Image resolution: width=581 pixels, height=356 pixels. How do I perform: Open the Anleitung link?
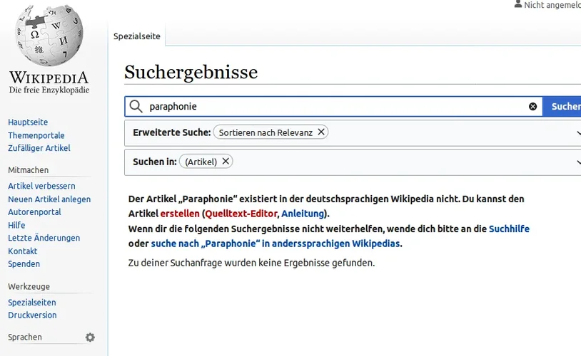(303, 214)
